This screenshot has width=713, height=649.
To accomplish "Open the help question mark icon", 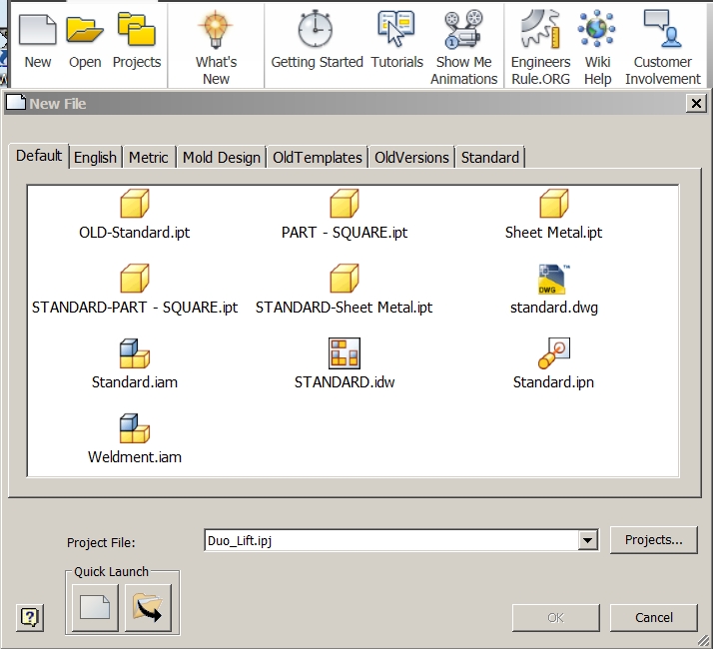I will coord(30,618).
